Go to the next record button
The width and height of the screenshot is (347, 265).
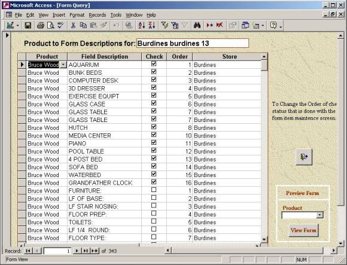(77, 251)
